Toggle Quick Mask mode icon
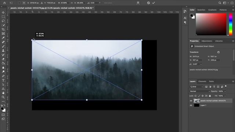235x132 pixels. coord(3,115)
